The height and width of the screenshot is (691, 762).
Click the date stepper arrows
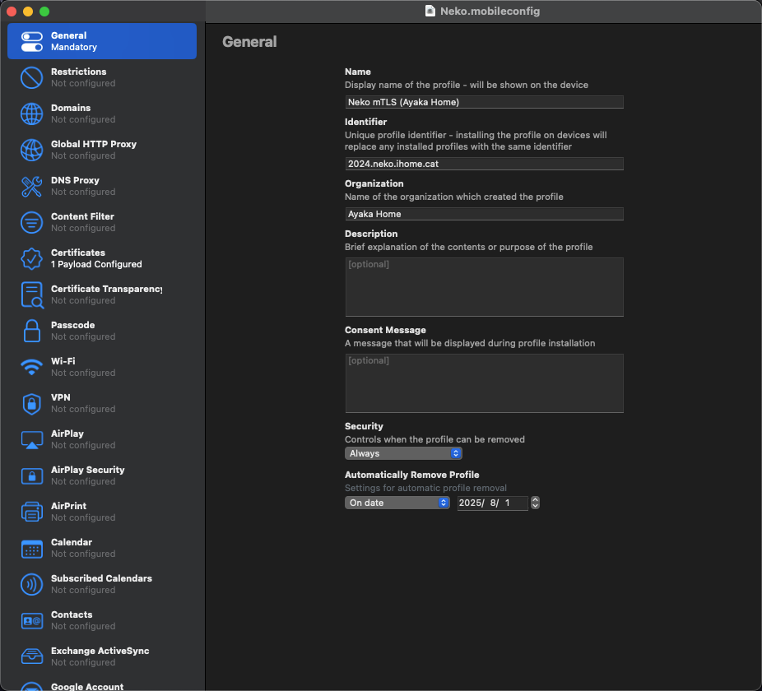[x=535, y=503]
